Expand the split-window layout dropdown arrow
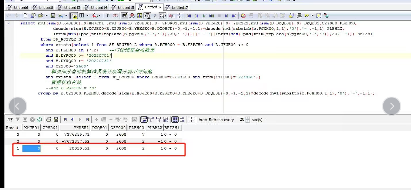 [x=87, y=16]
